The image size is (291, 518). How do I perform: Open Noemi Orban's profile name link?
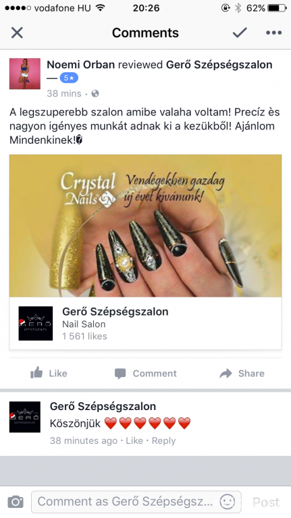click(81, 65)
